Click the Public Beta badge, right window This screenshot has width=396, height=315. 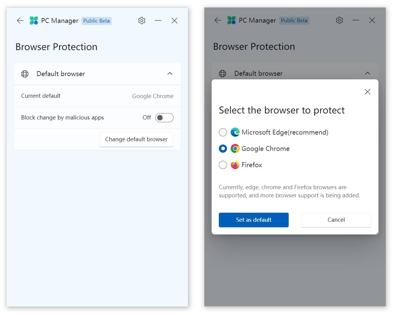pyautogui.click(x=294, y=20)
